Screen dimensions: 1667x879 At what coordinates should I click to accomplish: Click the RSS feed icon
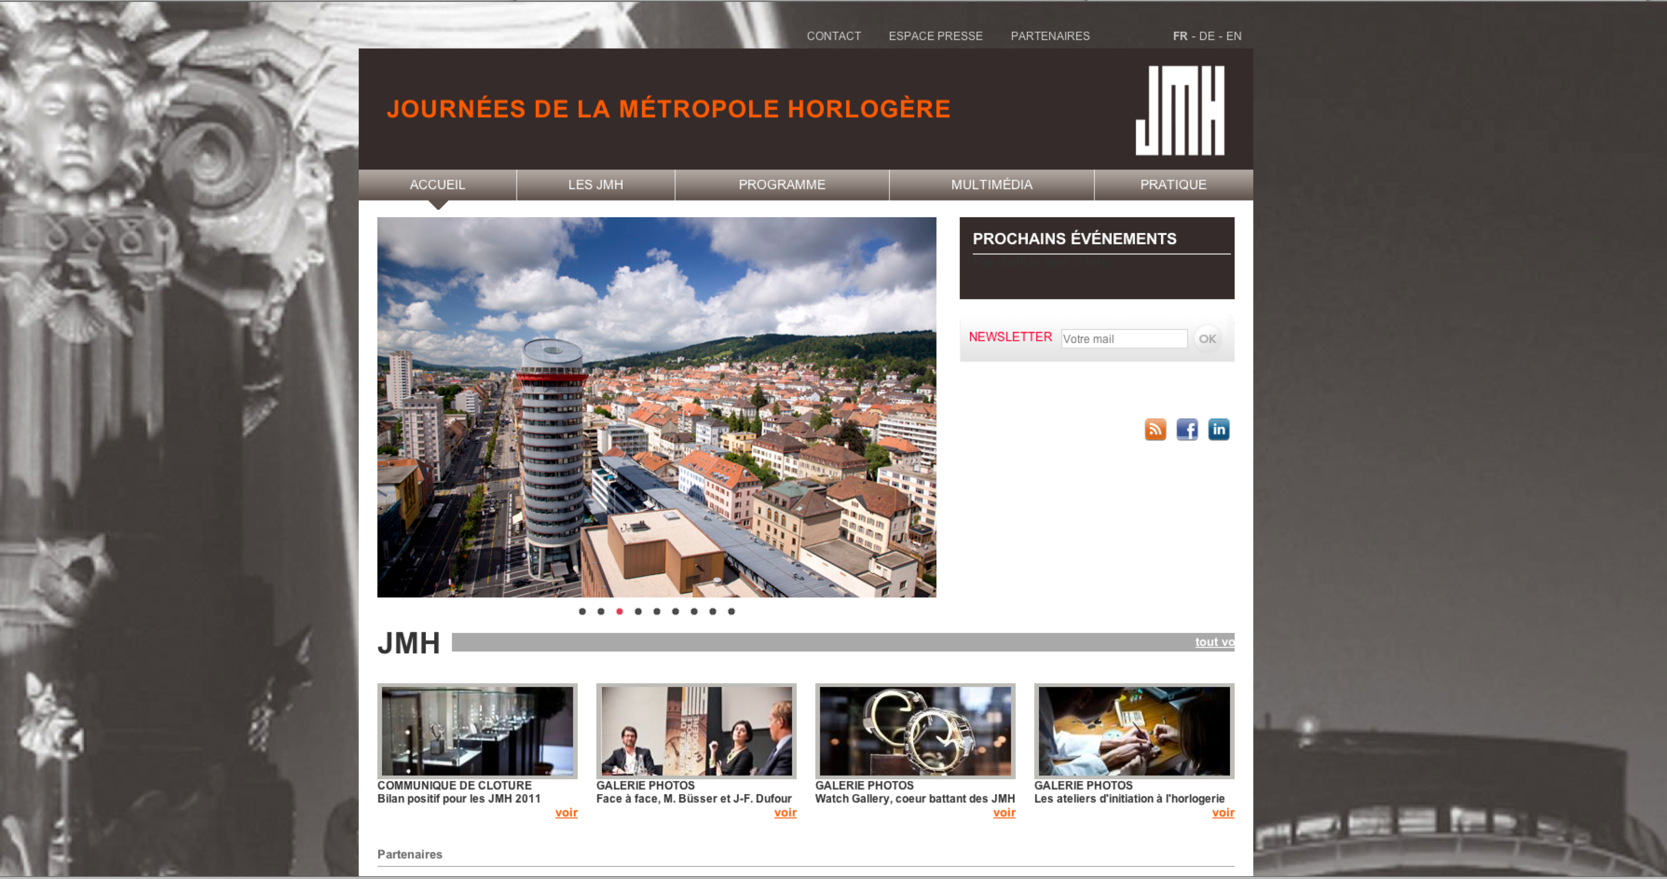1155,429
